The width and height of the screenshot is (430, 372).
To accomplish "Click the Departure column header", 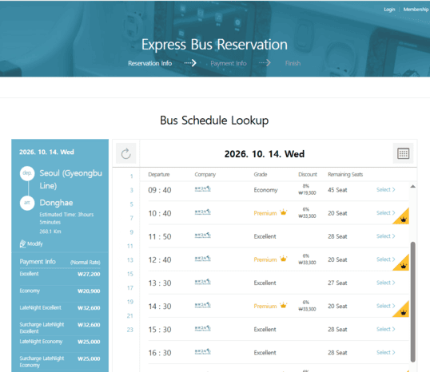I will pyautogui.click(x=159, y=175).
